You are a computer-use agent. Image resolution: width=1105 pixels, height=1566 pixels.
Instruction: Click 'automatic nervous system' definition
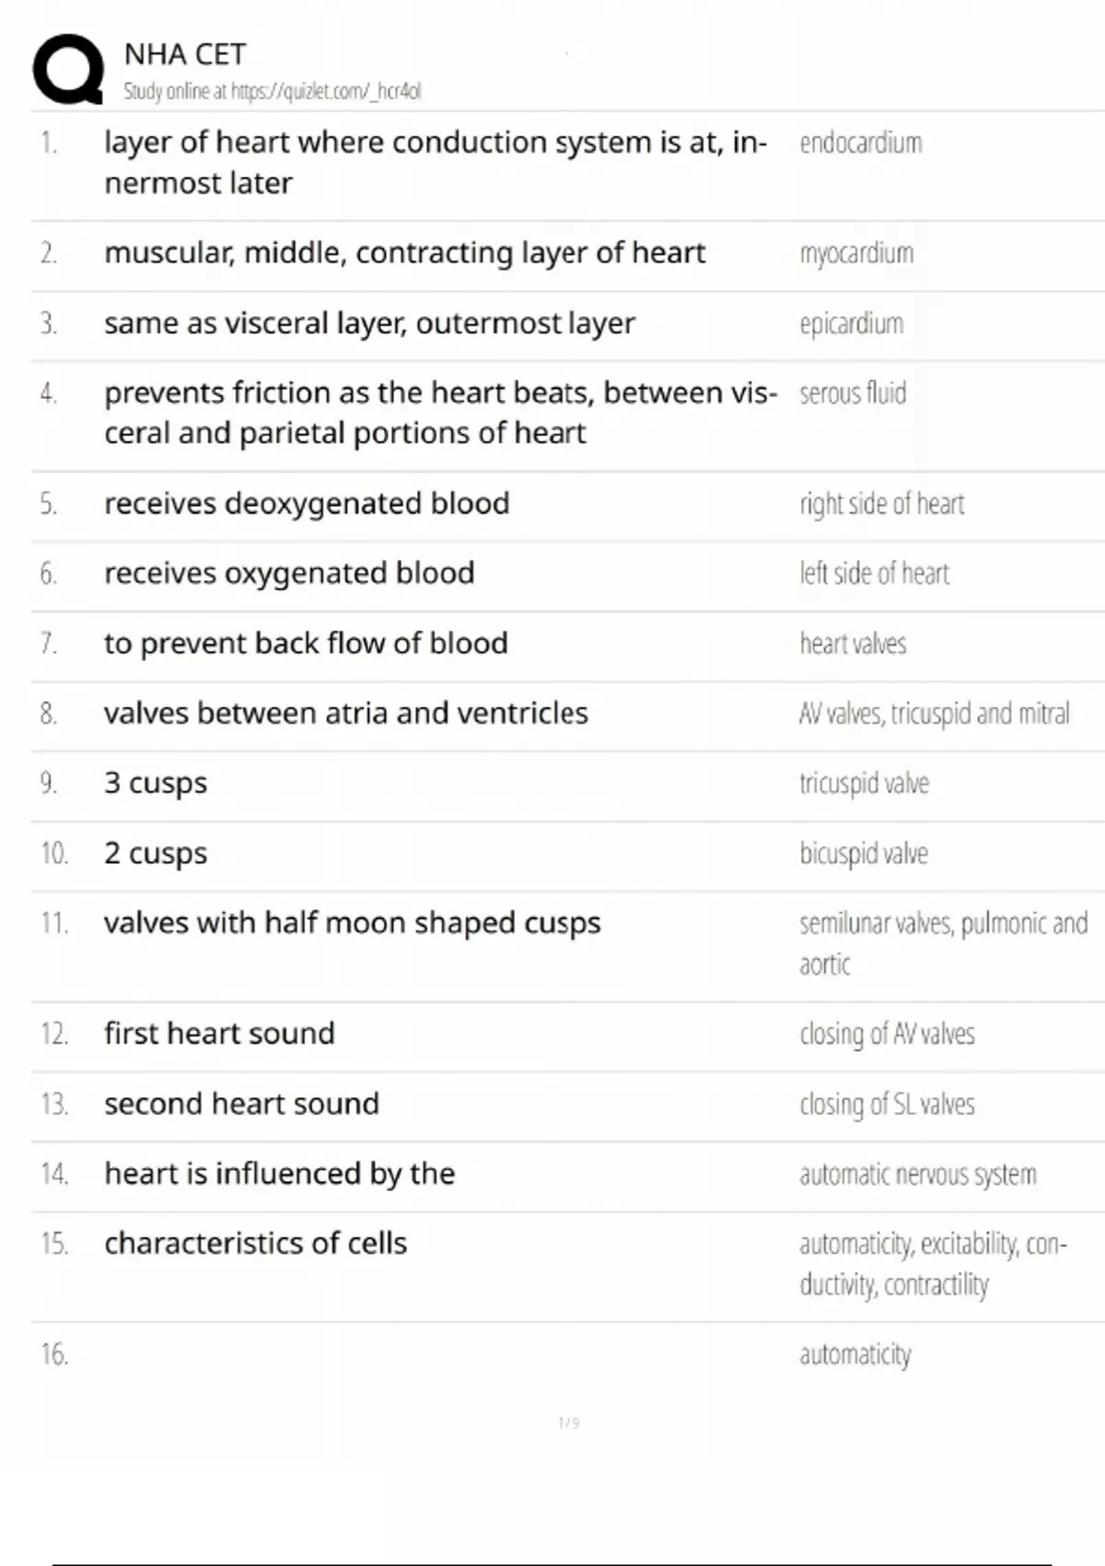pyautogui.click(x=917, y=1174)
